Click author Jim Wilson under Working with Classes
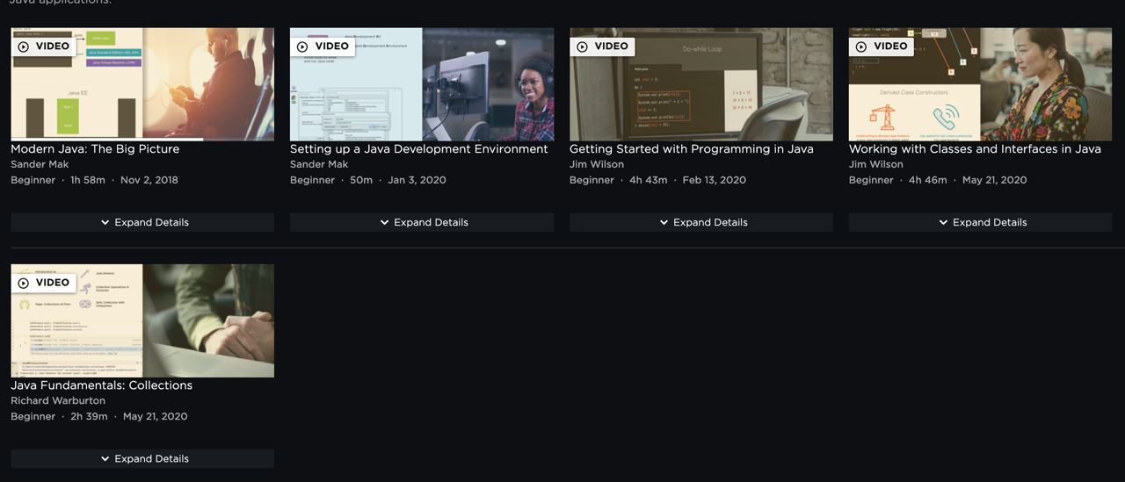The width and height of the screenshot is (1125, 482). 876,164
